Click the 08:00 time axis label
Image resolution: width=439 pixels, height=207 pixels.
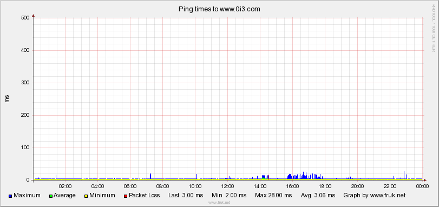pyautogui.click(x=162, y=186)
